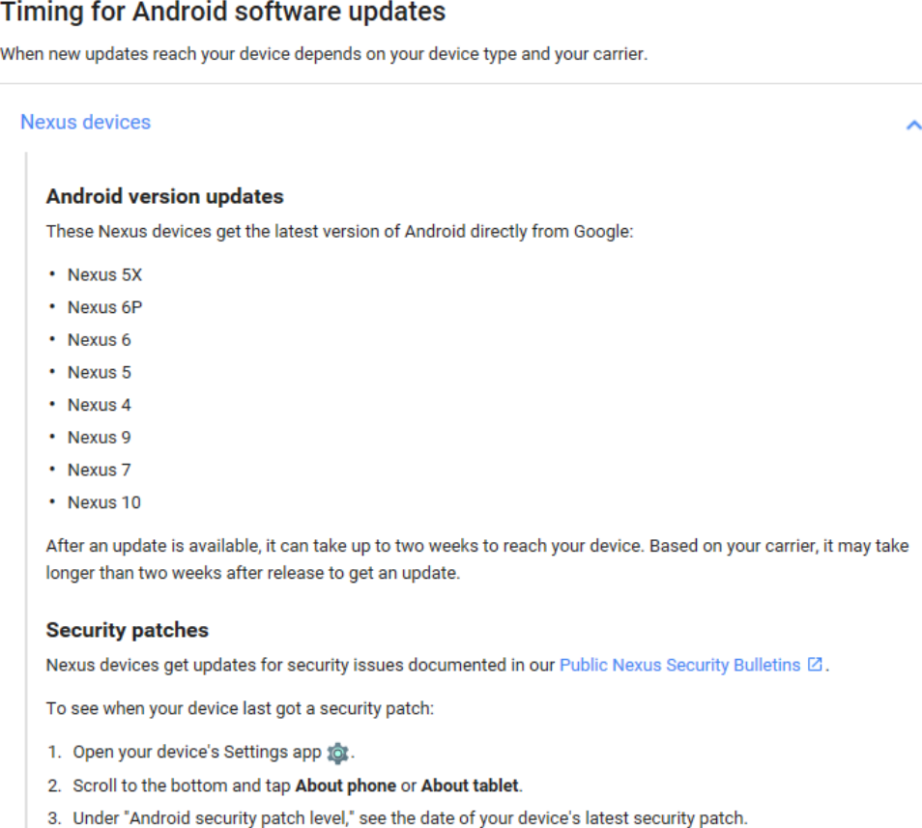
Task: Open Public Nexus Security Bulletins link
Action: [x=679, y=665]
